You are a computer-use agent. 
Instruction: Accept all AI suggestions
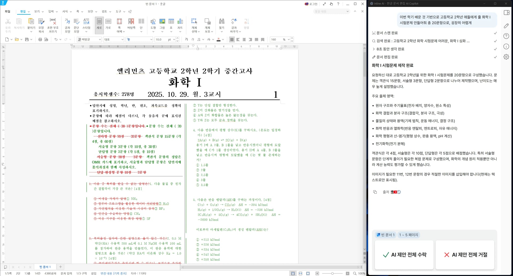pos(404,255)
